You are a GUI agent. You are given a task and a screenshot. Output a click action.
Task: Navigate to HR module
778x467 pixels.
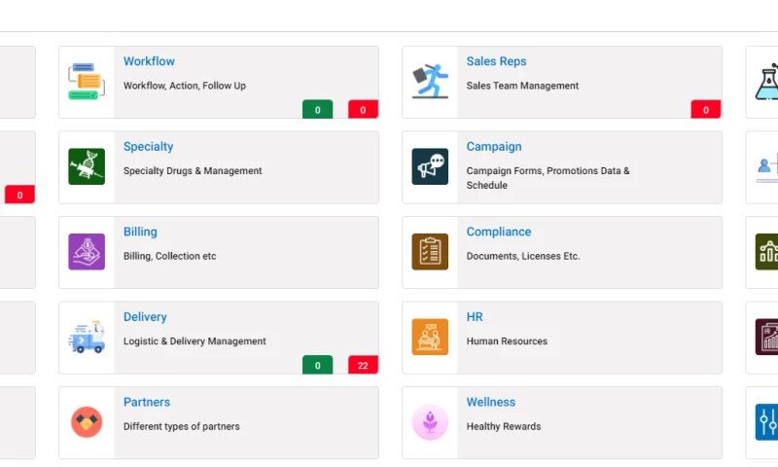[x=475, y=316]
